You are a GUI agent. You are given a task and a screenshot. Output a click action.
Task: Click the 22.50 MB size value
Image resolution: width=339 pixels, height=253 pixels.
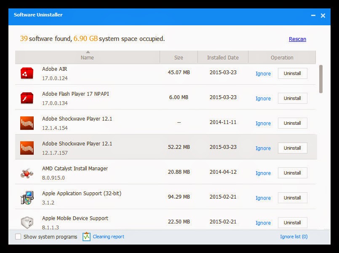click(x=179, y=222)
